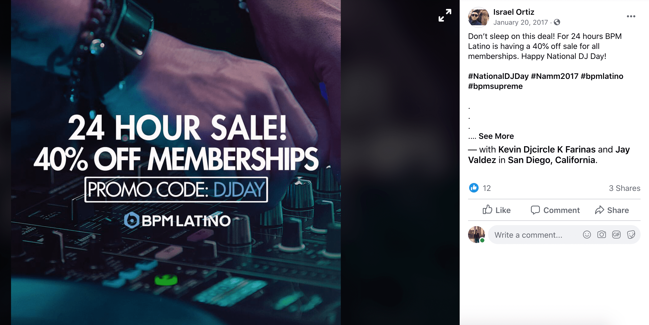This screenshot has width=649, height=325.
Task: Click the blue like reaction icon
Action: 474,188
